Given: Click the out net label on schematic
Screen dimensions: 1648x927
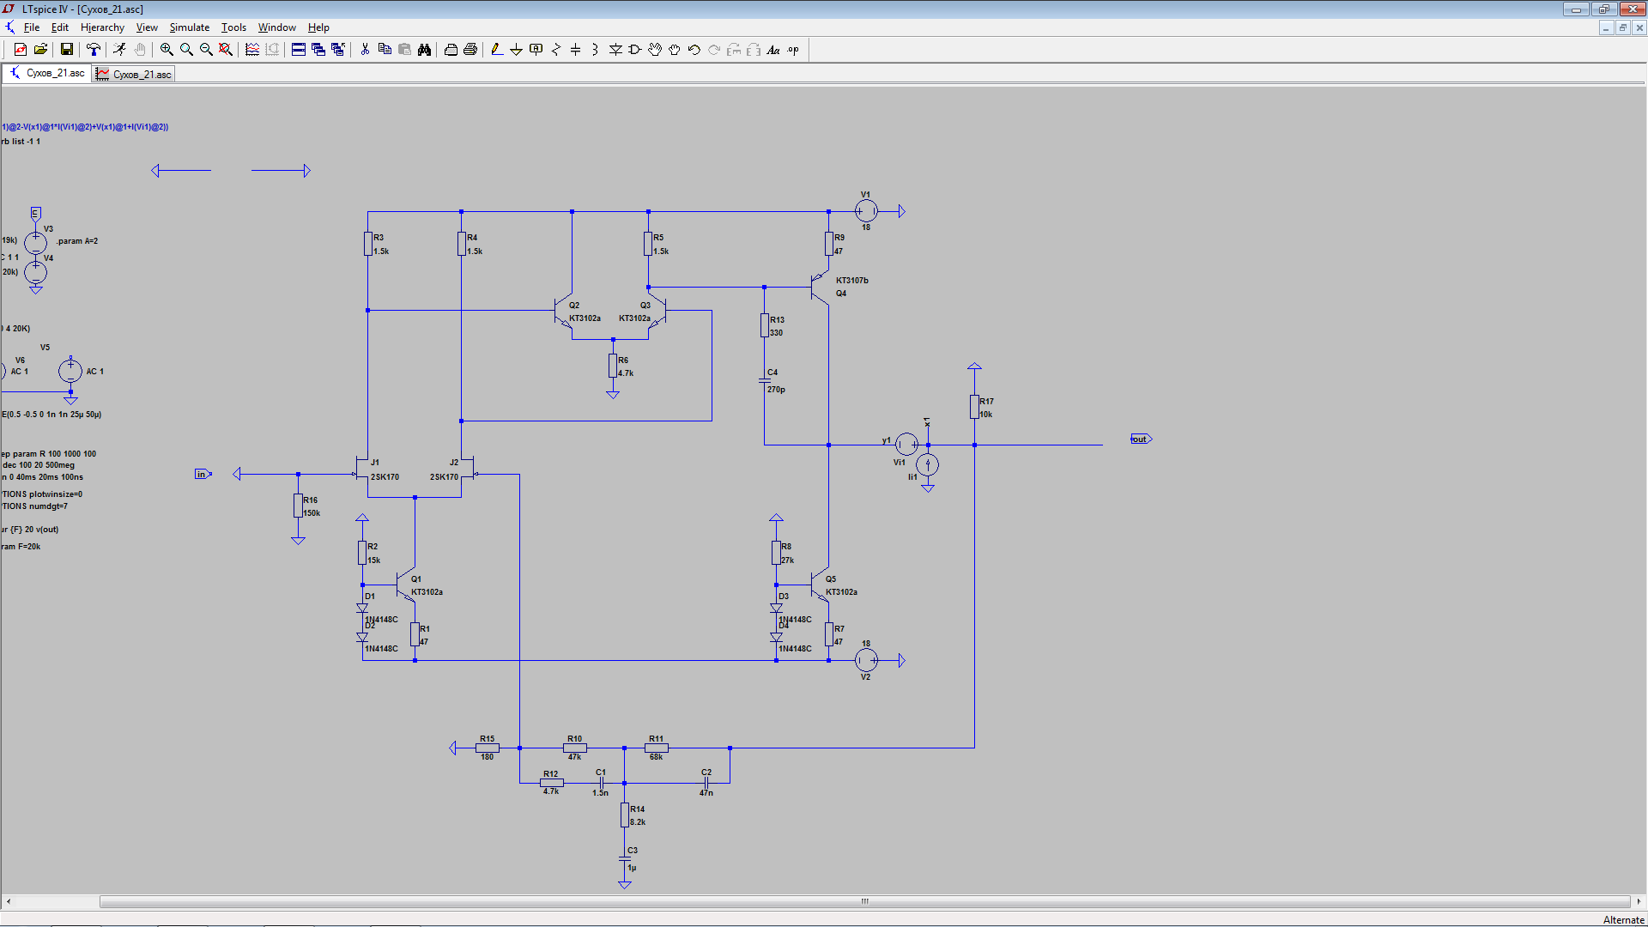Looking at the screenshot, I should tap(1140, 439).
